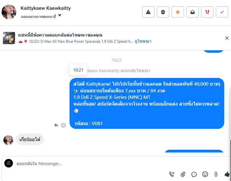Start a call with phone plus icon
This screenshot has width=231, height=181.
pos(172,174)
